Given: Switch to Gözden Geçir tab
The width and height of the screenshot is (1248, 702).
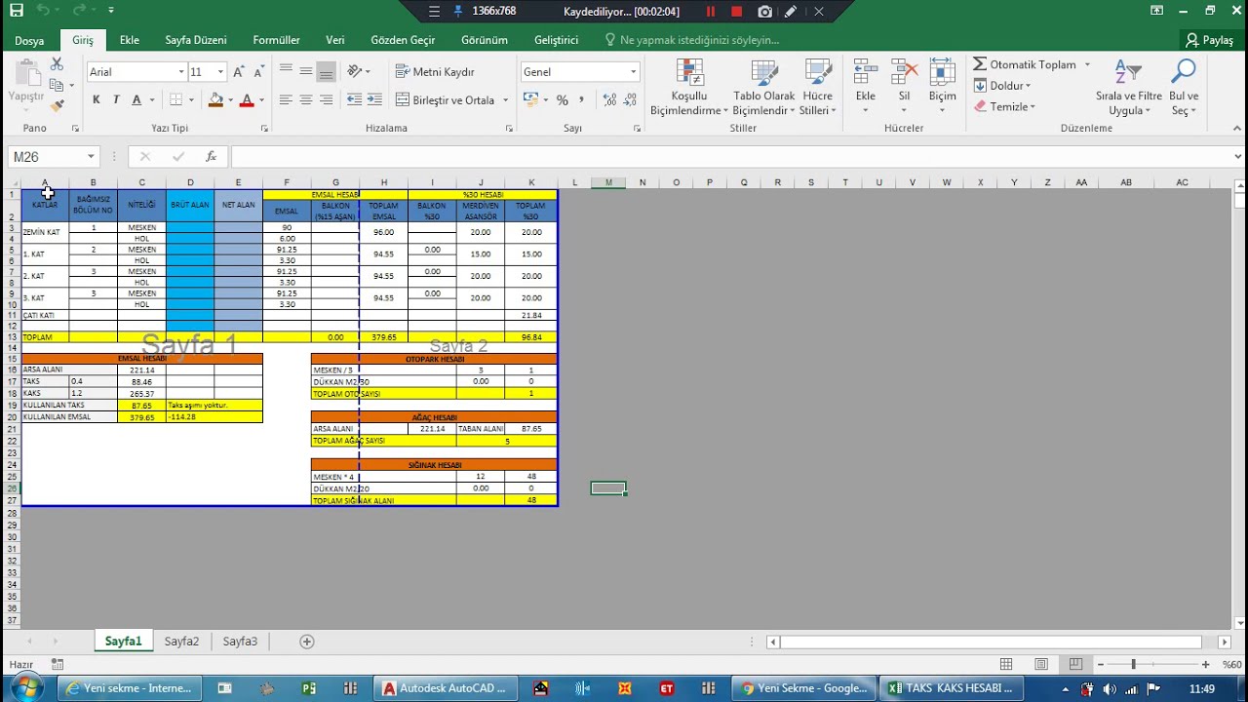Looking at the screenshot, I should click(403, 40).
